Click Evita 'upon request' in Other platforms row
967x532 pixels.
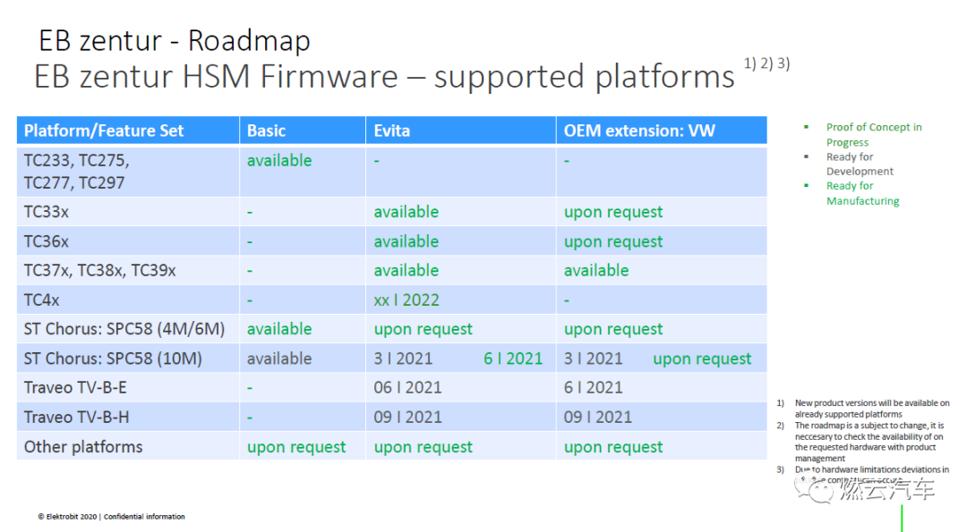(423, 448)
